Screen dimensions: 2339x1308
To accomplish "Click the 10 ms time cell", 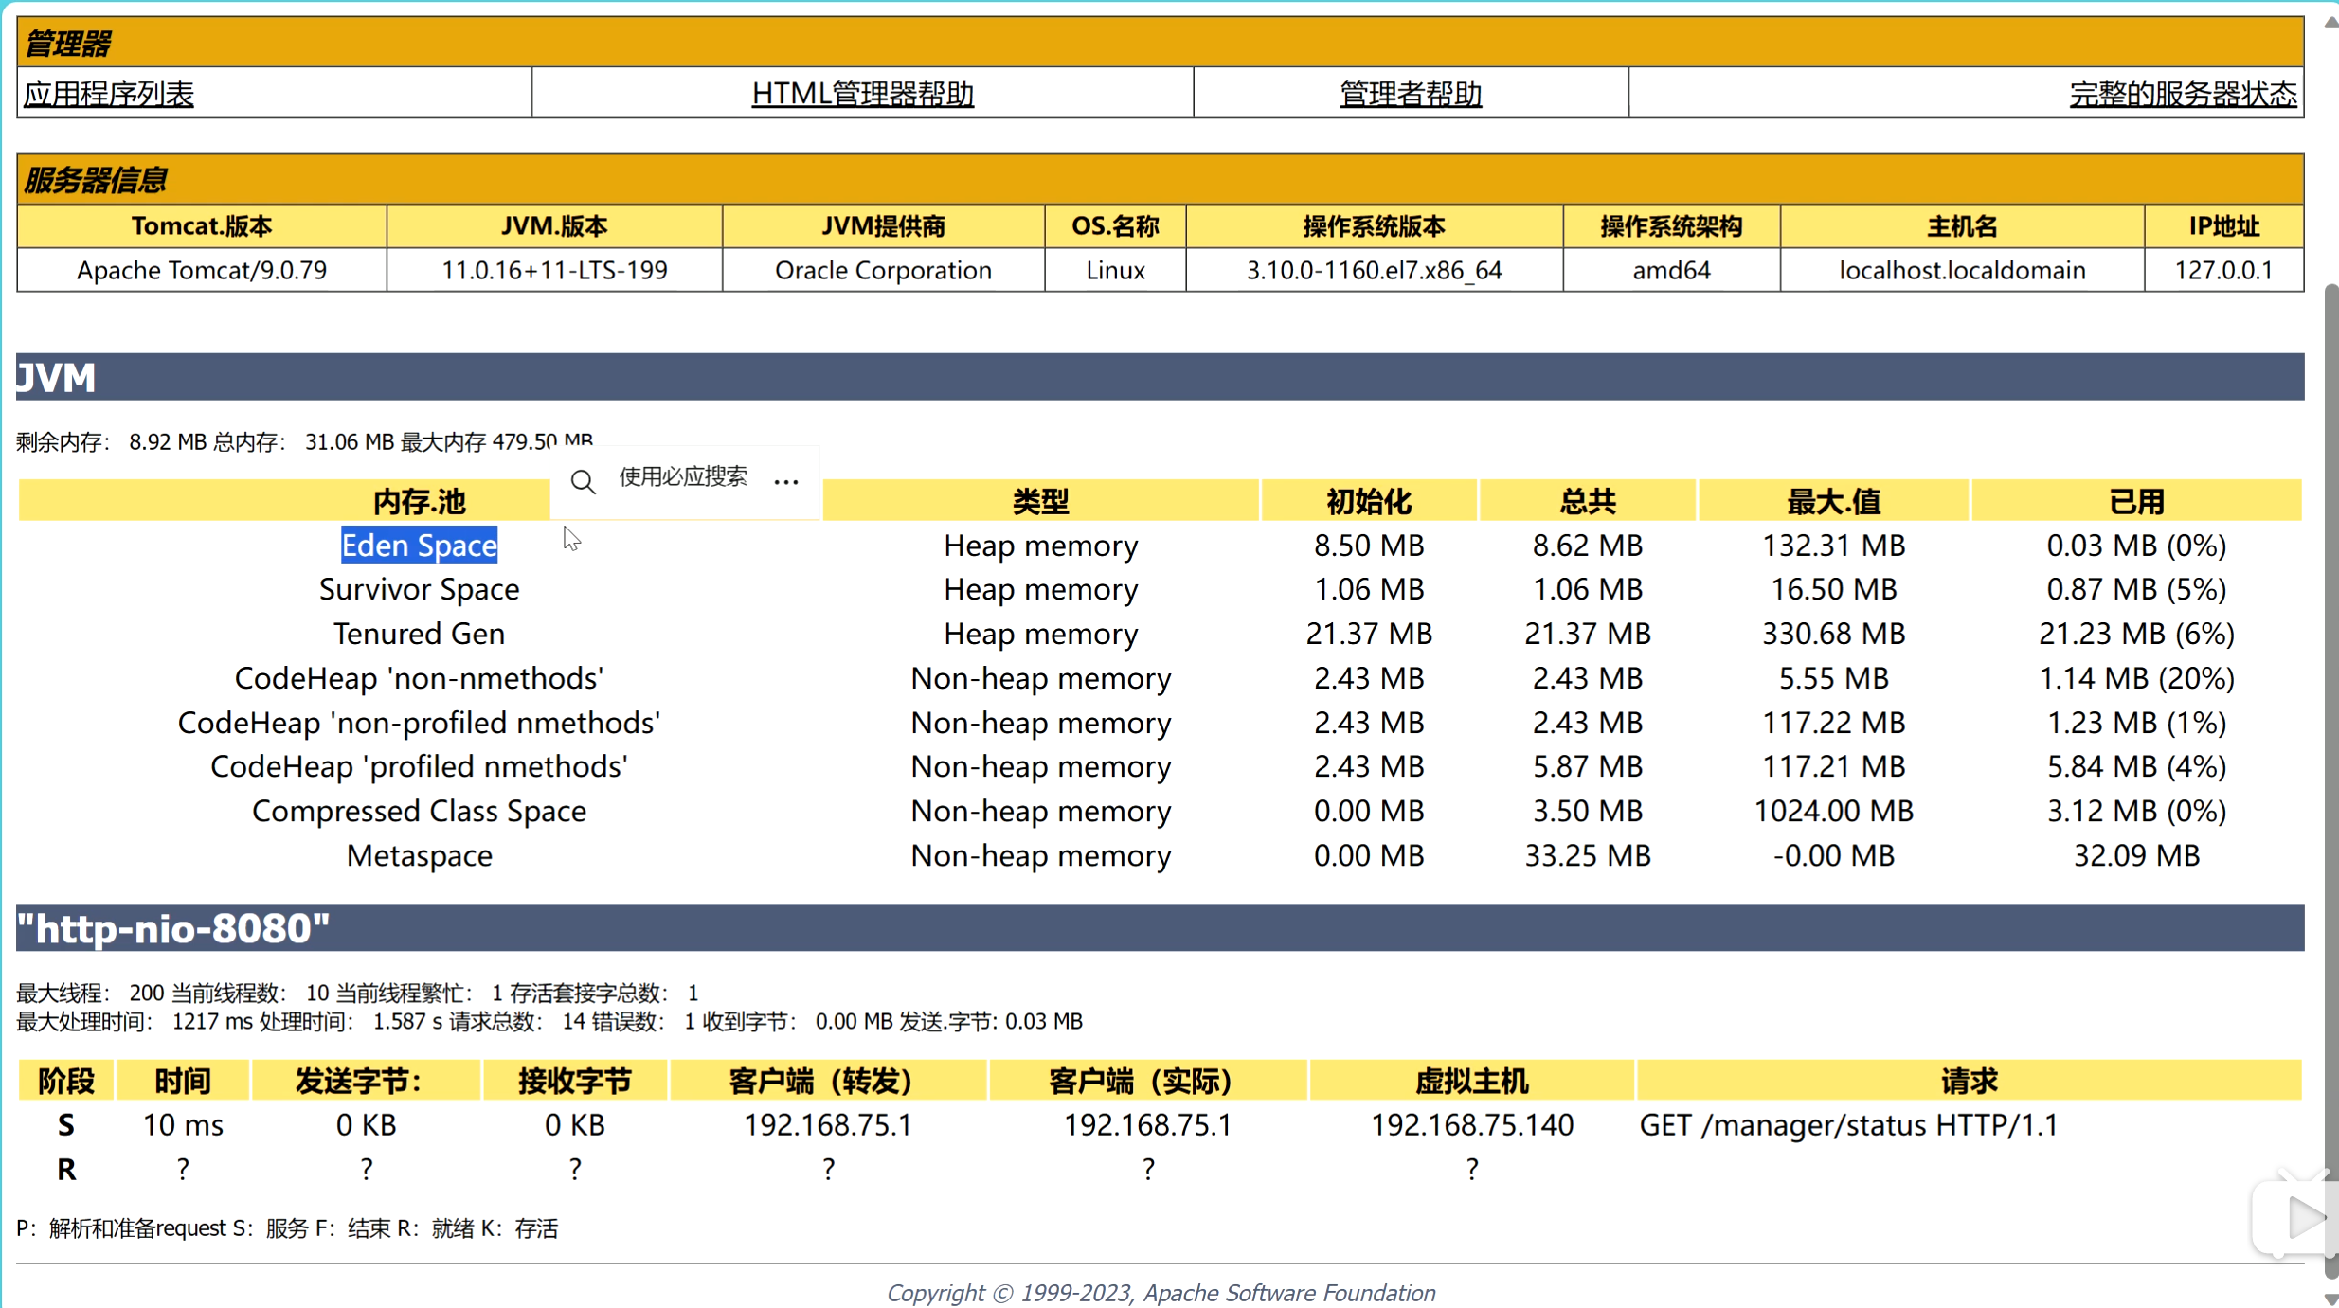I will tap(183, 1124).
